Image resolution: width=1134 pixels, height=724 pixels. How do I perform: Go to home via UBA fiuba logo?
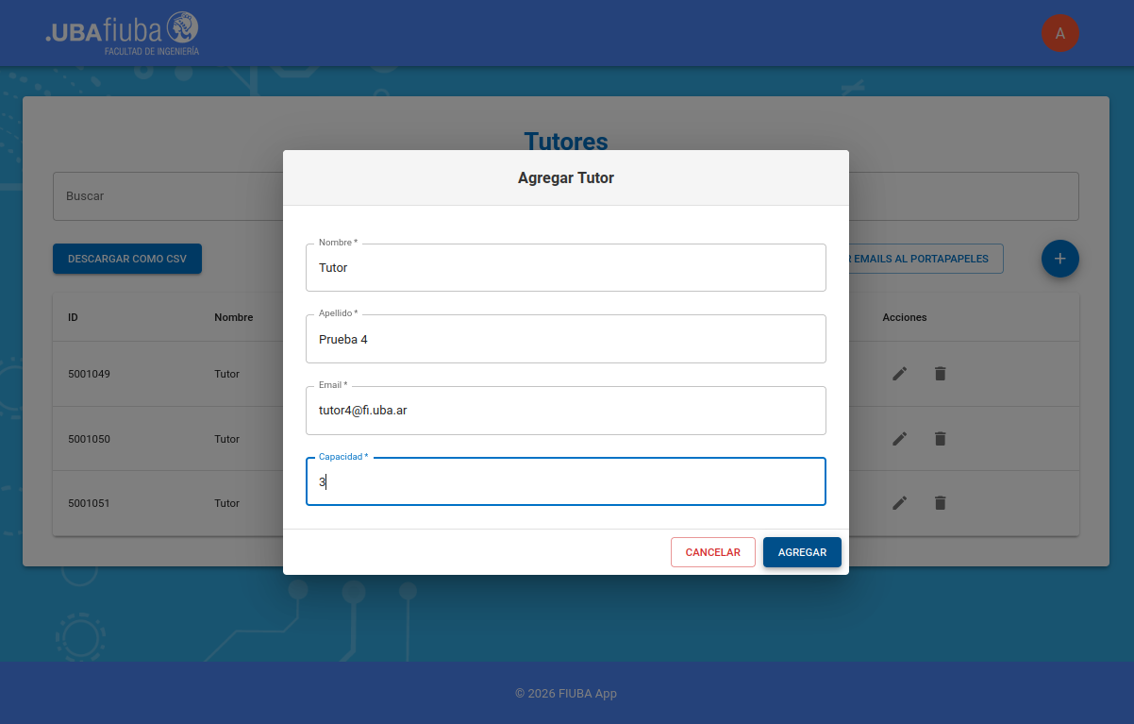pos(123,33)
